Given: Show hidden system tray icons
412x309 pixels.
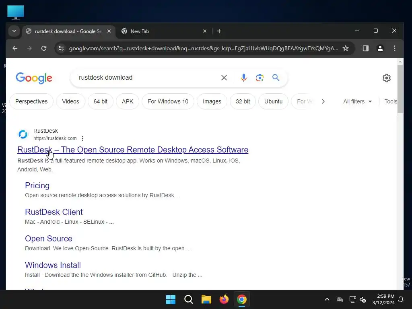Looking at the screenshot, I should [x=327, y=299].
